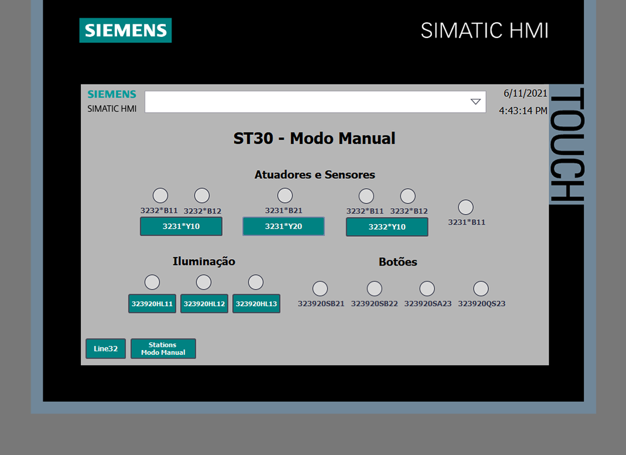Click the SIMATIC HMI text under the small logo
Viewport: 626px width, 455px height.
coord(112,108)
